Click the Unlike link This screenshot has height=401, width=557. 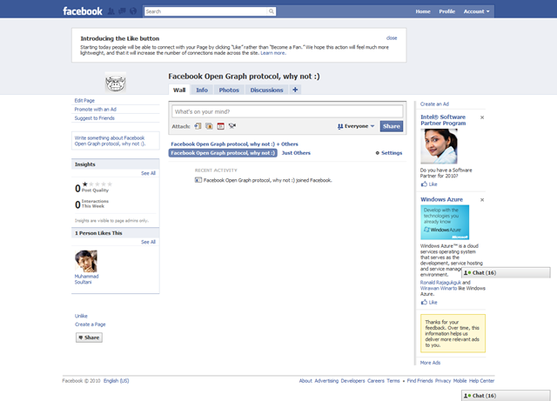tap(81, 316)
